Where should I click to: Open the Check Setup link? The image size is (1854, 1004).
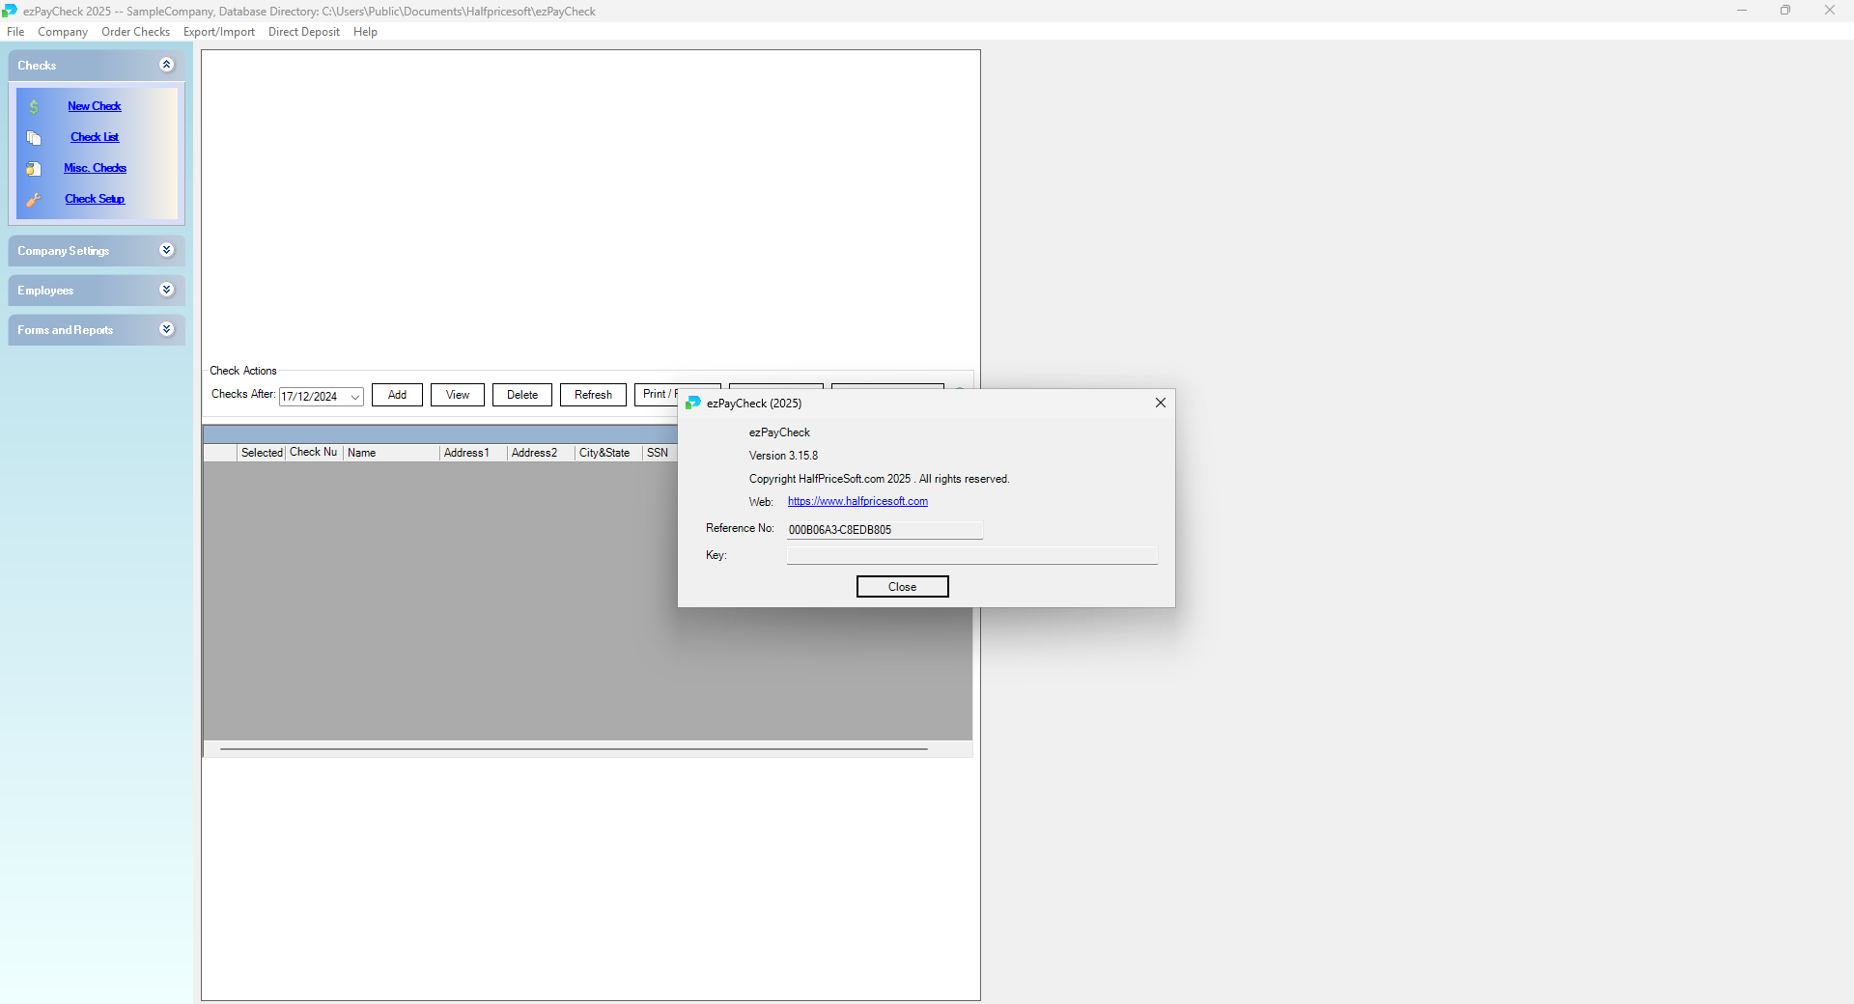click(95, 199)
